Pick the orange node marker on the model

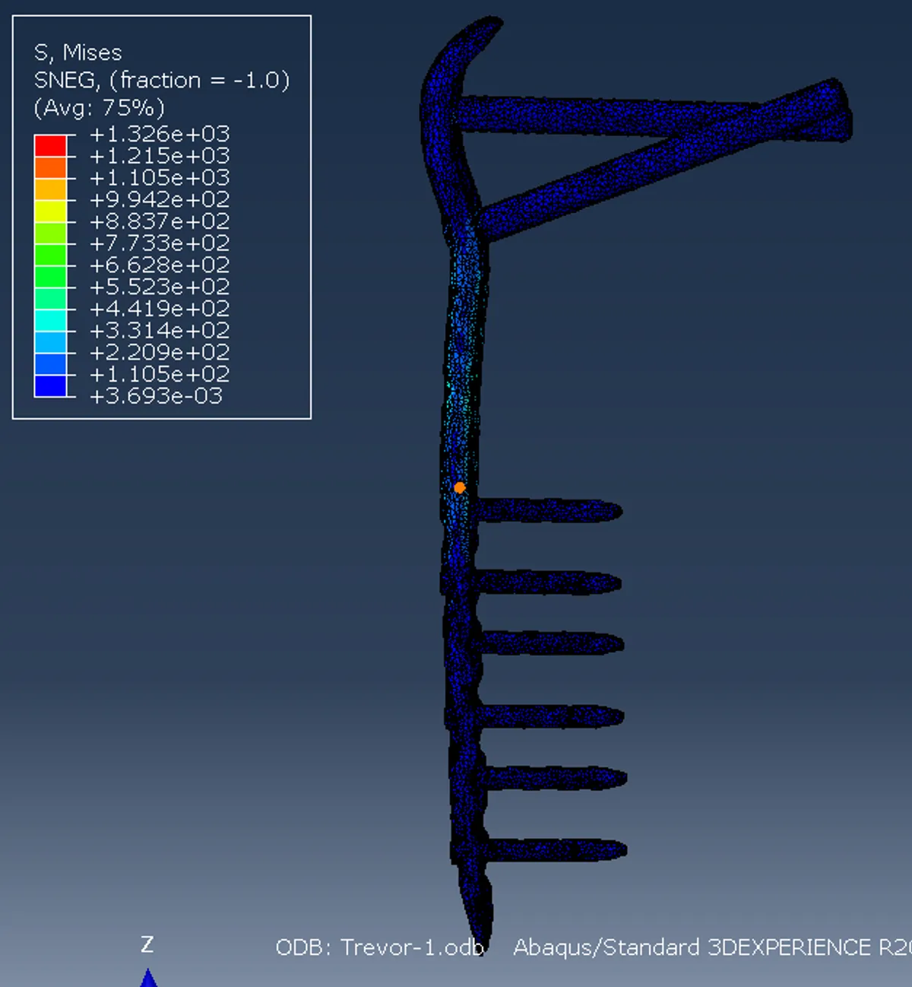coord(459,488)
